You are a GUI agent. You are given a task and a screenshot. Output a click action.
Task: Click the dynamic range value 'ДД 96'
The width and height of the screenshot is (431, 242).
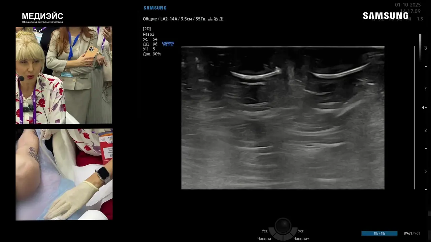tap(150, 44)
